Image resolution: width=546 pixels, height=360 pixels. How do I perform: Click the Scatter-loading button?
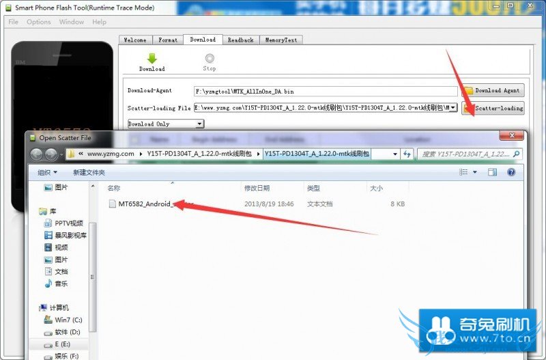493,108
